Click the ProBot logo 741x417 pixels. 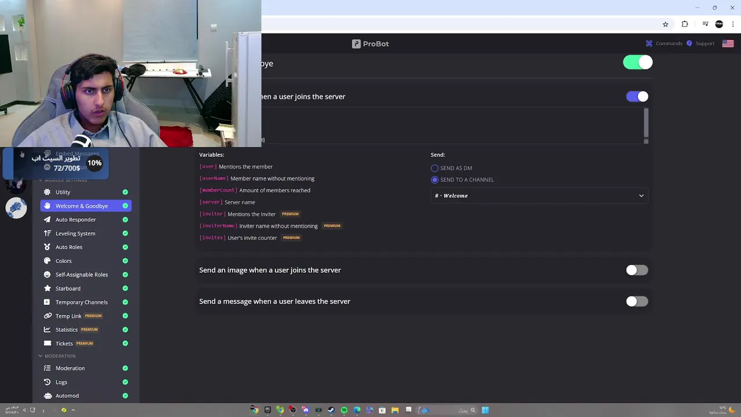(370, 44)
